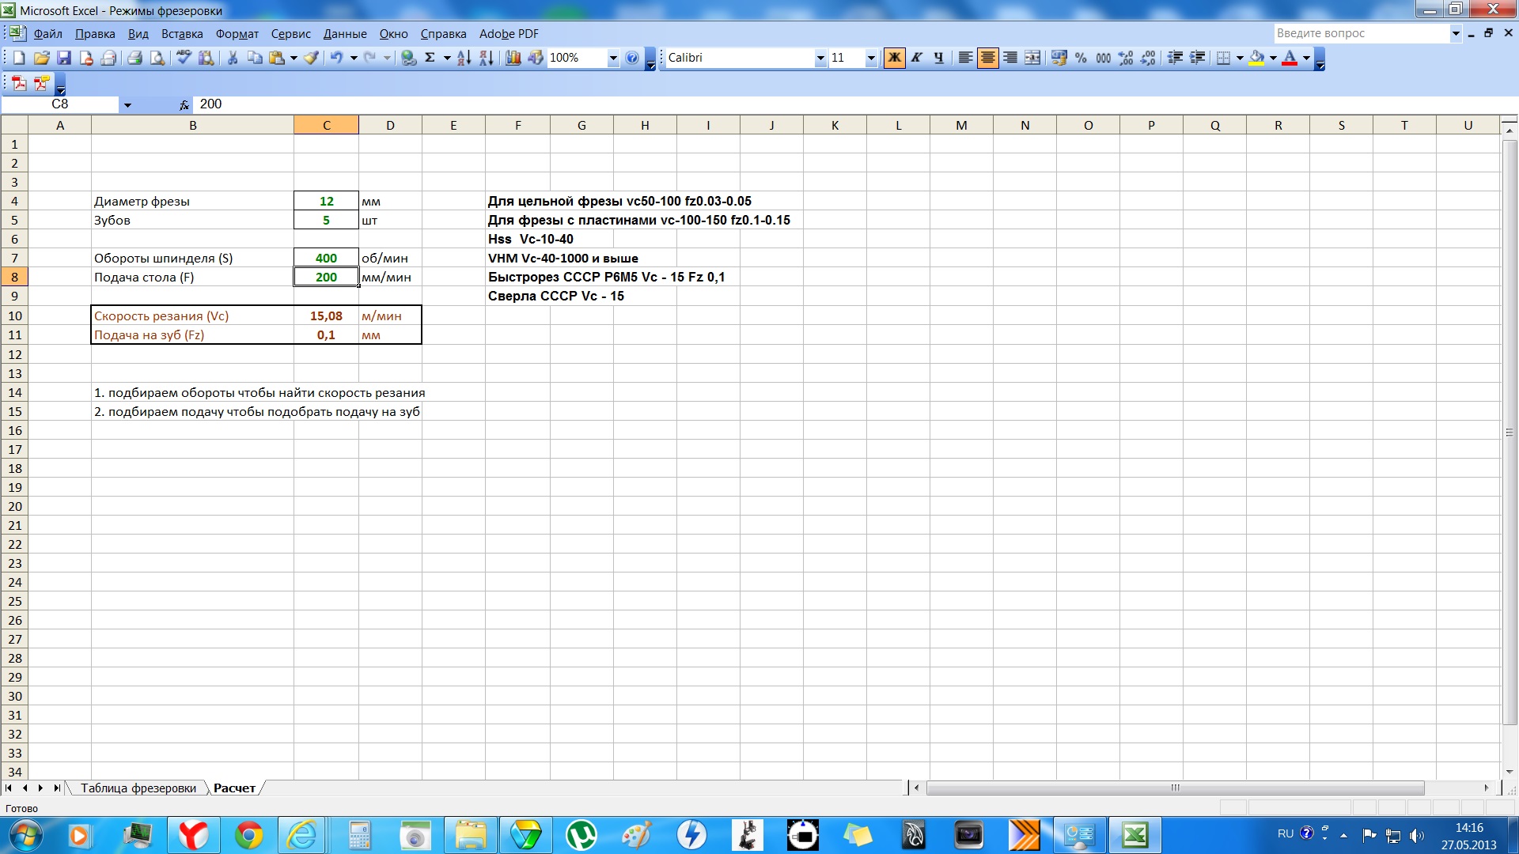Open the Chart Wizard icon
This screenshot has height=854, width=1519.
(x=513, y=58)
